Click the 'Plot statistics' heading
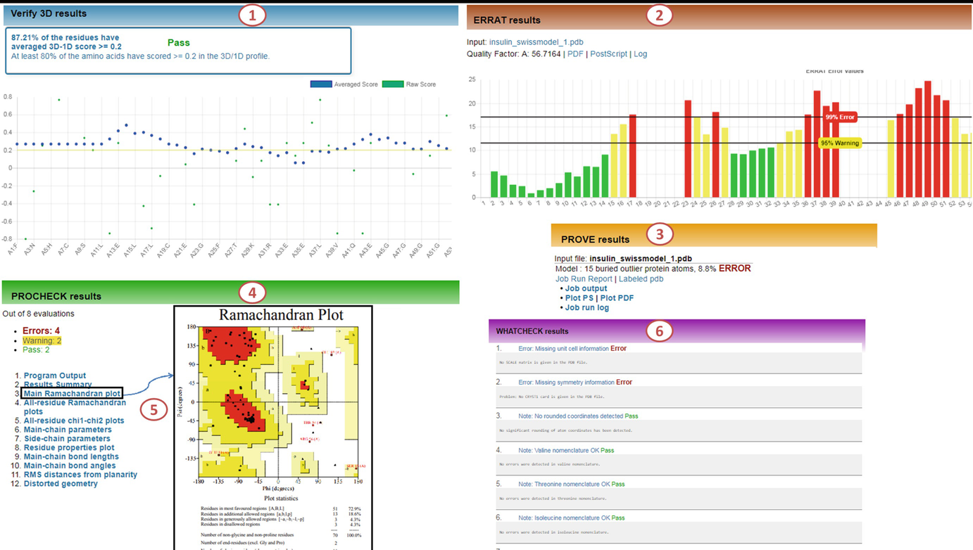 282,498
